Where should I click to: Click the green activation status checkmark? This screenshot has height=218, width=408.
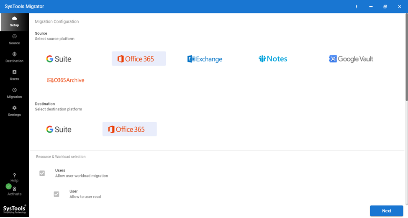tap(9, 186)
